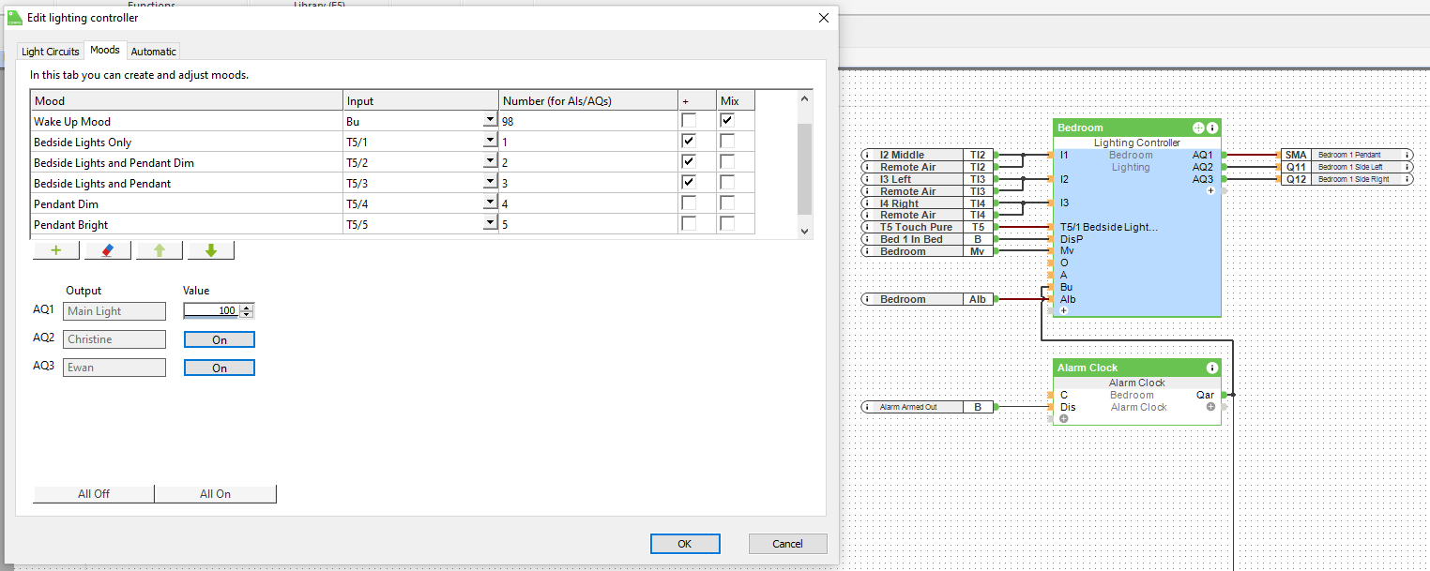Enable the + checkbox for Pendant Dim
This screenshot has width=1430, height=571.
coord(689,203)
